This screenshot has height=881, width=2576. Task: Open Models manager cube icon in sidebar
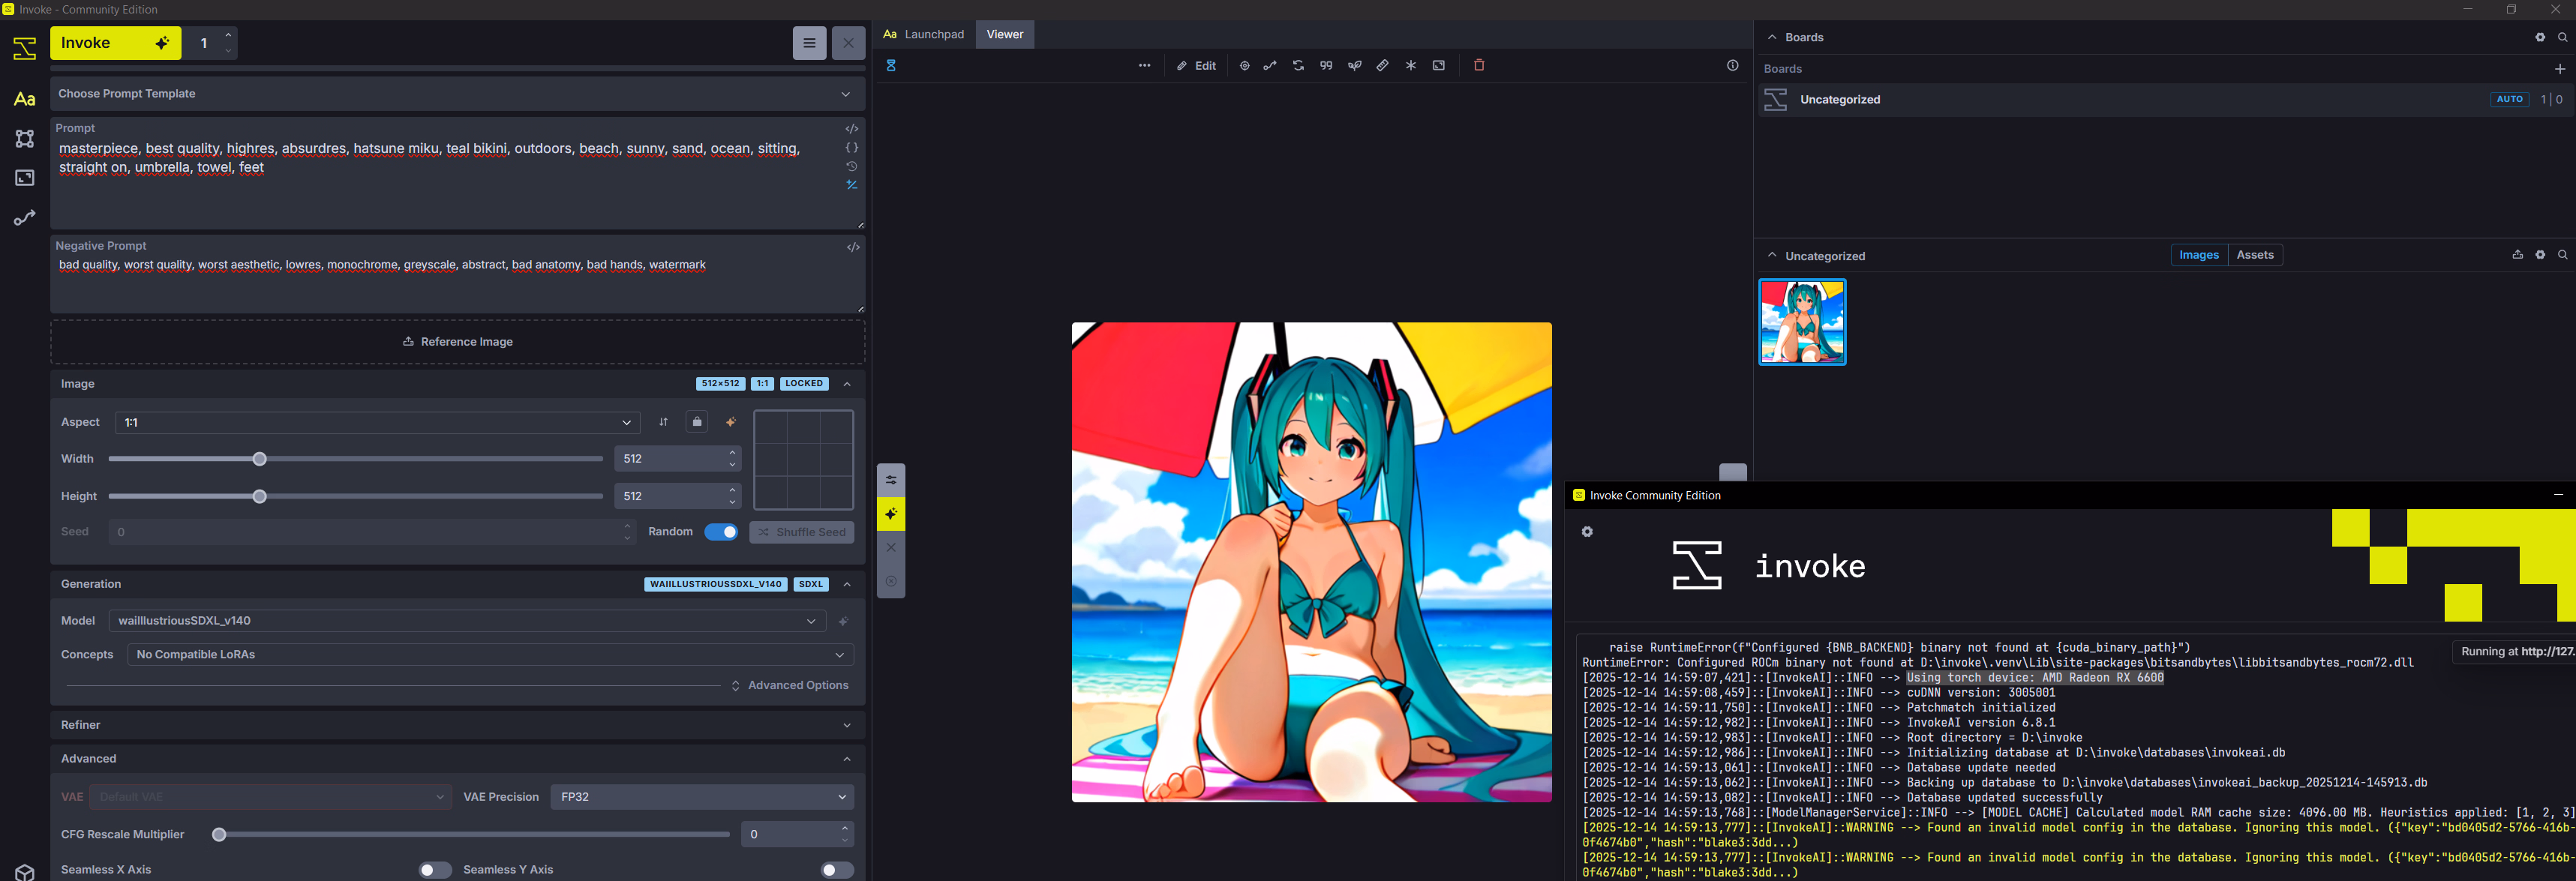pos(25,871)
